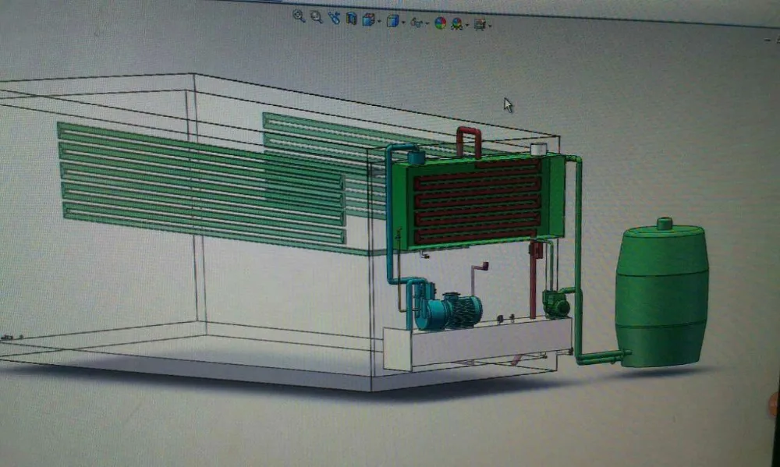The height and width of the screenshot is (467, 780).
Task: Click the View Settings monitor icon
Action: [x=480, y=24]
